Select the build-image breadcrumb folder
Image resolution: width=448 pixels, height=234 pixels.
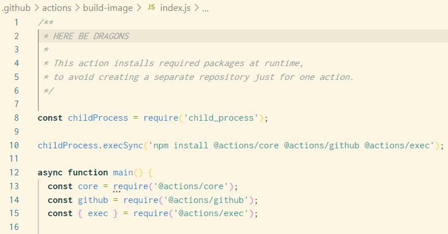[x=108, y=8]
